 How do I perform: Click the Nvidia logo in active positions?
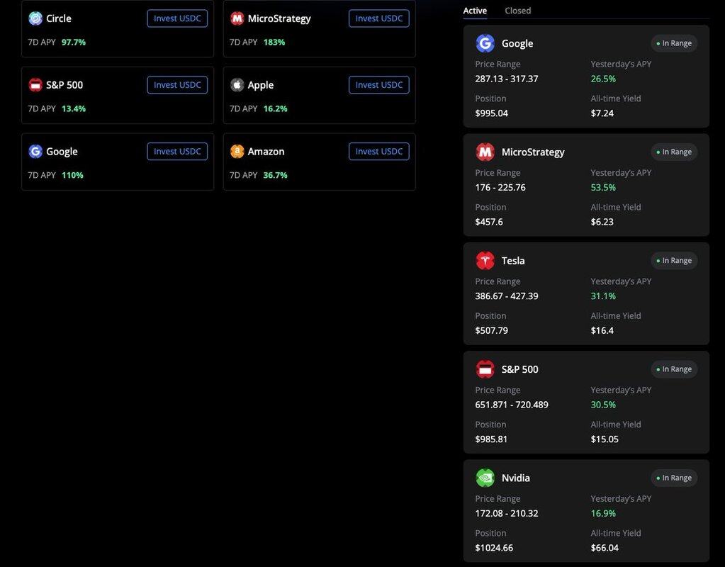485,478
